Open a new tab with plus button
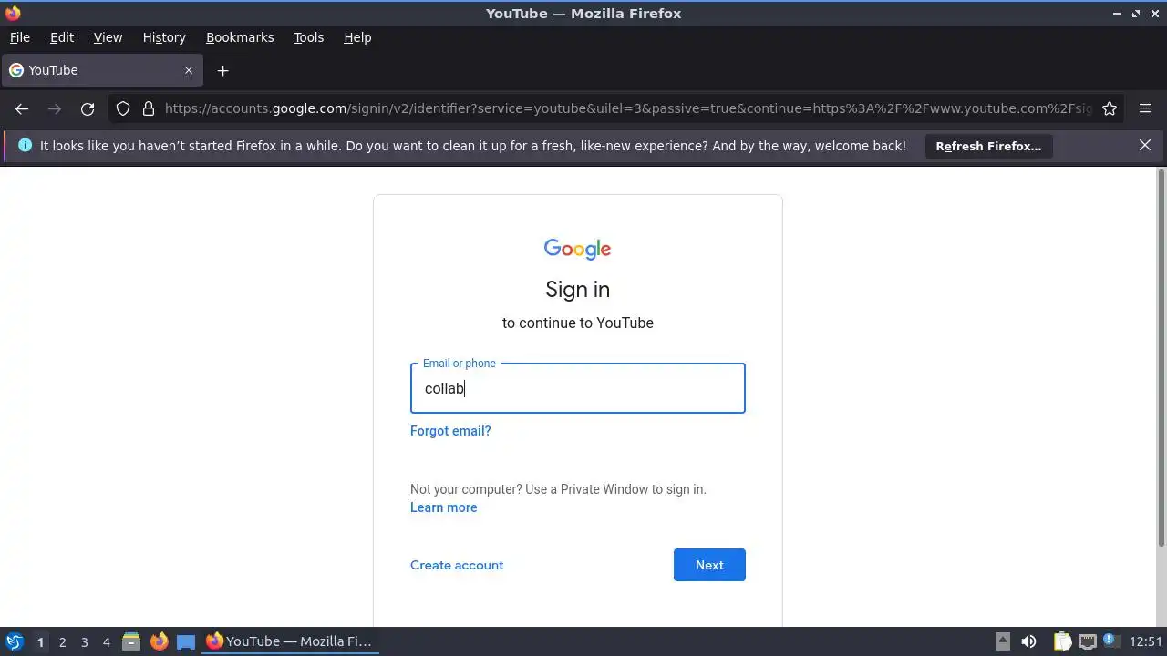 [x=222, y=70]
